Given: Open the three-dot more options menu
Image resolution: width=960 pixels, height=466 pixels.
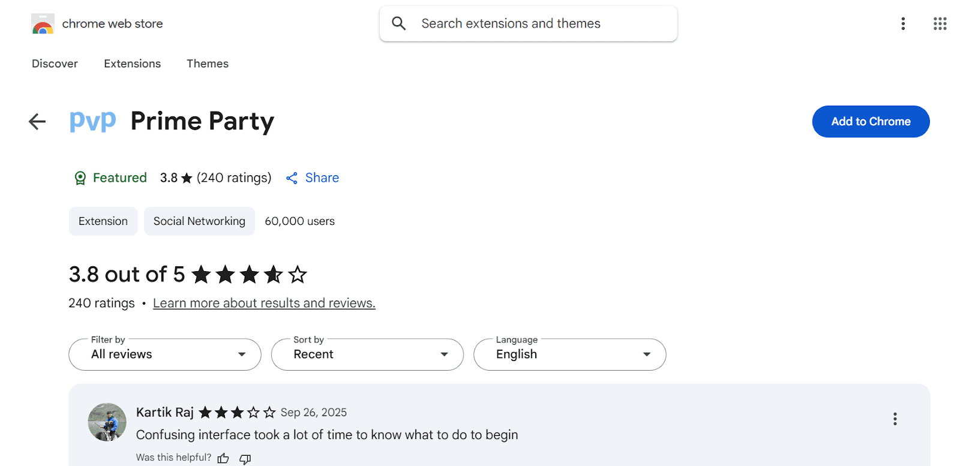Looking at the screenshot, I should tap(902, 23).
